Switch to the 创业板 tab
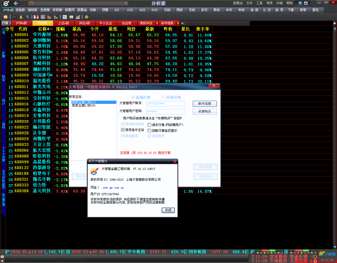337x263 pixels. tap(127, 23)
